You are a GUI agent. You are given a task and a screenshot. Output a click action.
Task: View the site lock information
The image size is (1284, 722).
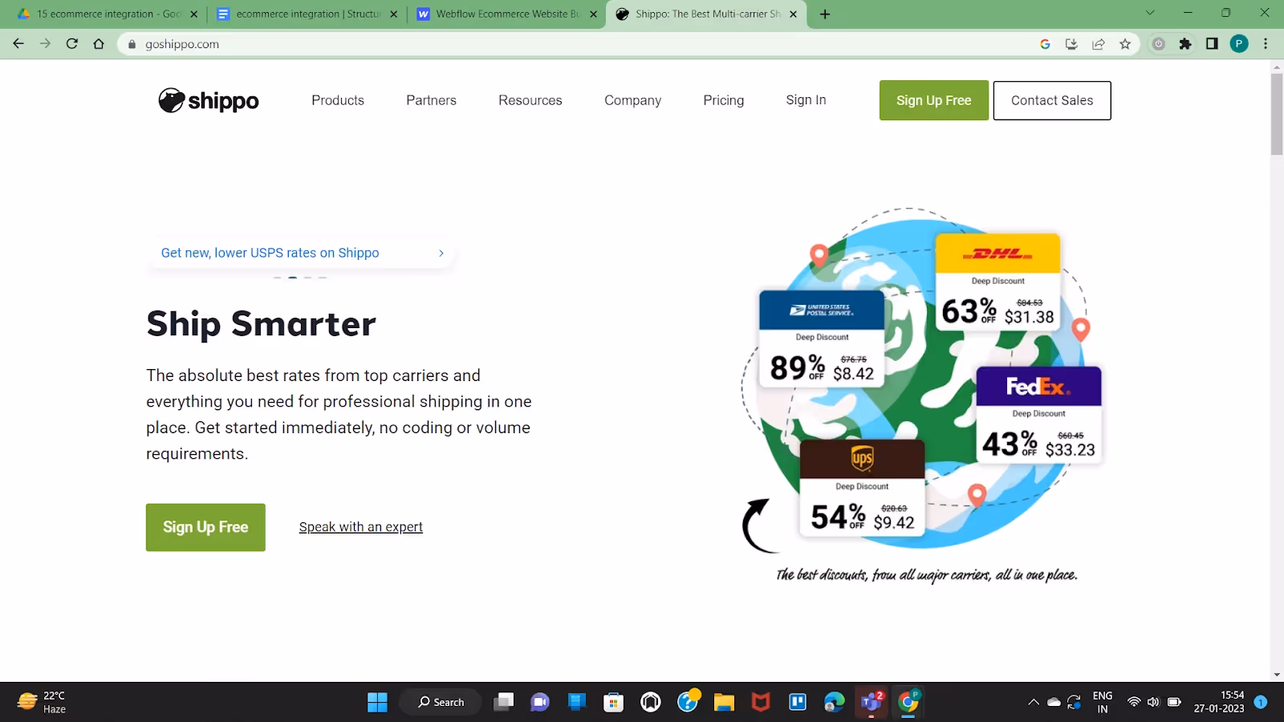[x=132, y=44]
